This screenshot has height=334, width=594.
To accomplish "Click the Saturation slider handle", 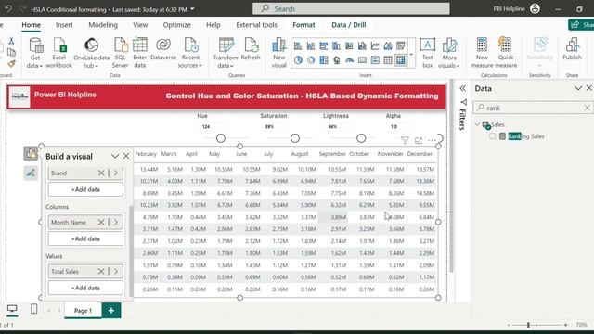I will 295,138.
